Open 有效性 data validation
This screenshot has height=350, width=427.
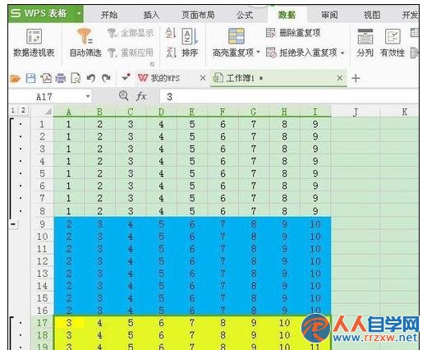click(393, 43)
